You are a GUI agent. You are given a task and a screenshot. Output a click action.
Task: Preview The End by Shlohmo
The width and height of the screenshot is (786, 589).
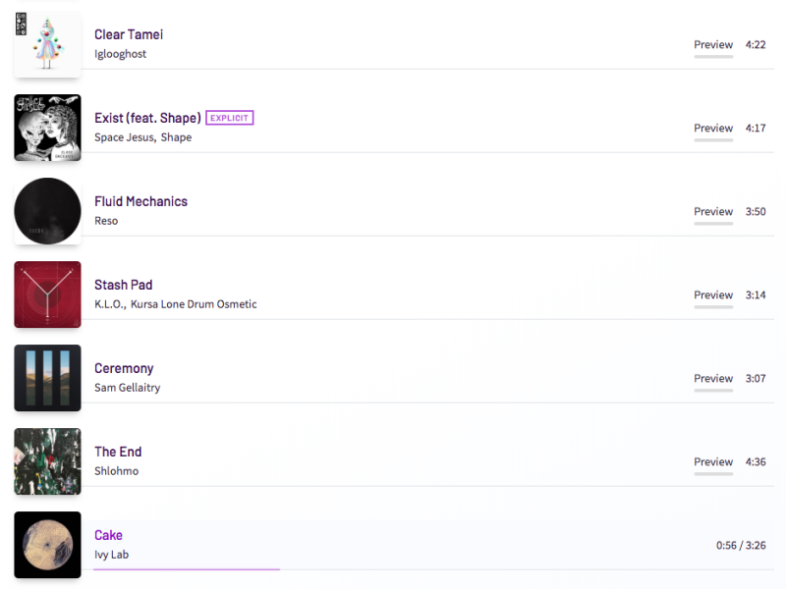click(x=712, y=461)
